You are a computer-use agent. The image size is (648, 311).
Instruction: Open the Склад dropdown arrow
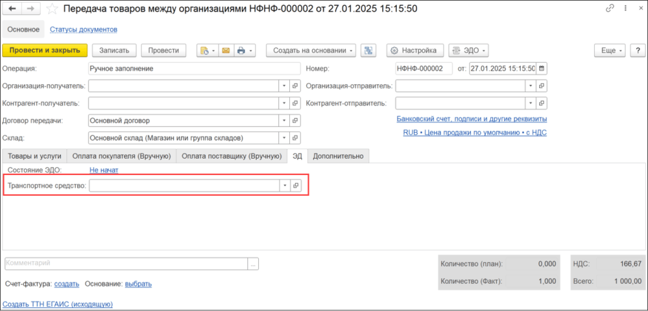pos(285,138)
